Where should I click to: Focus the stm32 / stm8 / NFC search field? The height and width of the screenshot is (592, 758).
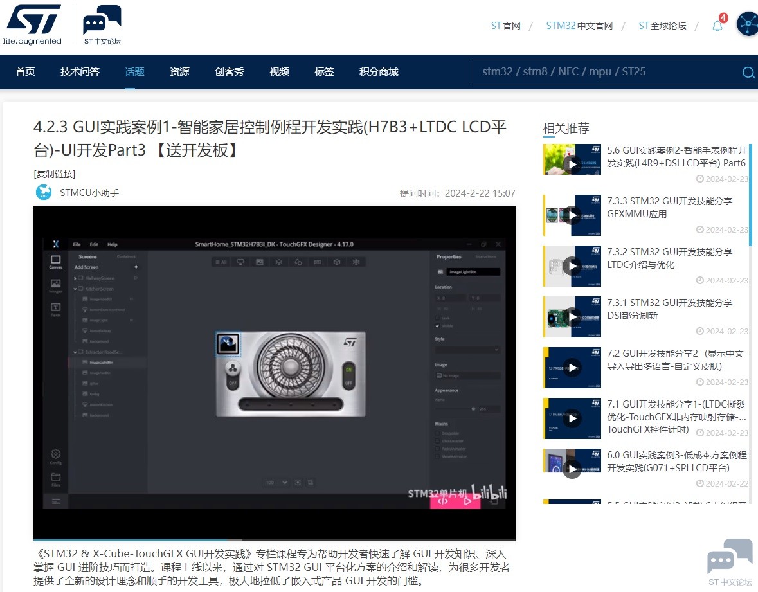tap(607, 72)
